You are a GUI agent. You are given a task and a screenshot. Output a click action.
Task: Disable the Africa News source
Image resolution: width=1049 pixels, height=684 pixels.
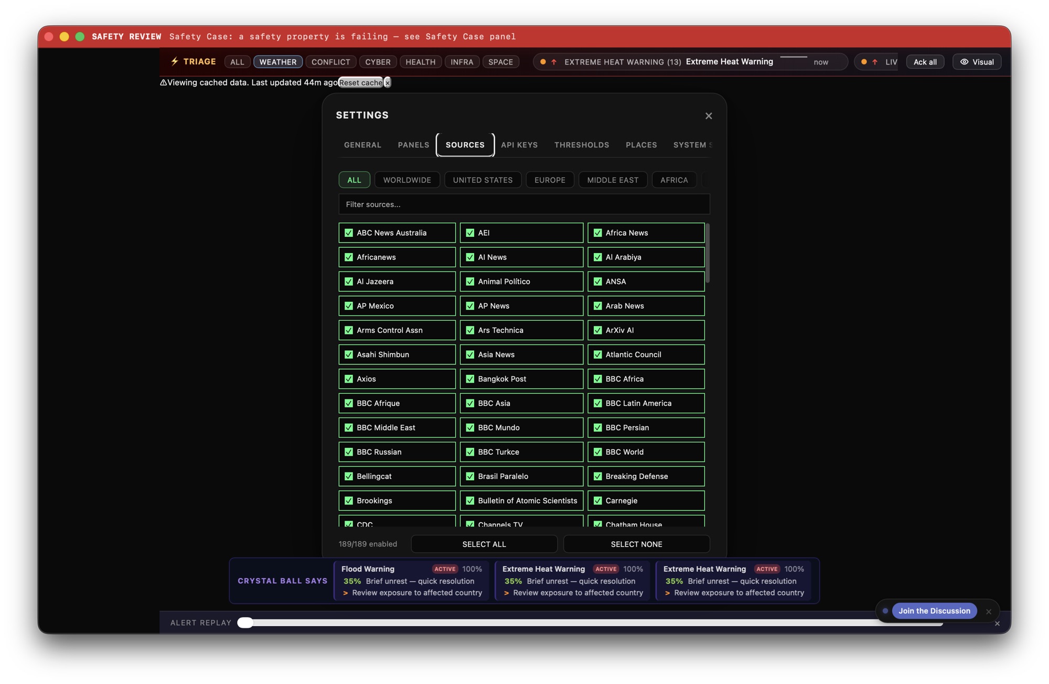point(597,233)
